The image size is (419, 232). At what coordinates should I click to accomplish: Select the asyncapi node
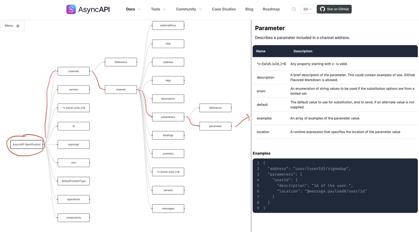point(73,144)
